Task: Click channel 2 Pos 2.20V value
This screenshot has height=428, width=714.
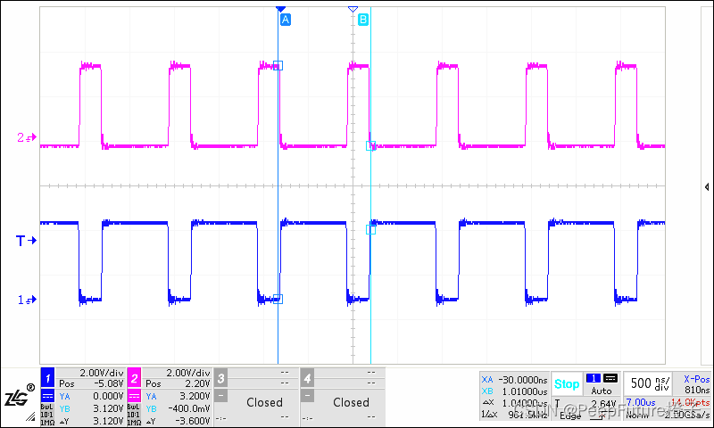Action: click(x=178, y=384)
